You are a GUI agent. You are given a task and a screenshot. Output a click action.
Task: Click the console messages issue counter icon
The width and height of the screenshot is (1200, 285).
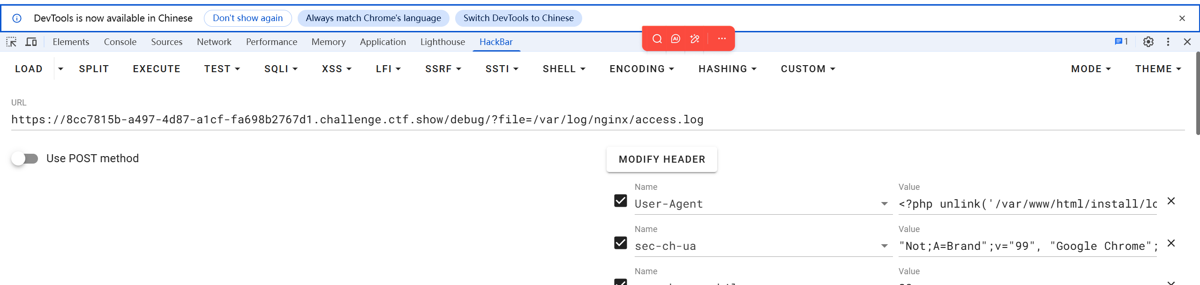point(1121,42)
